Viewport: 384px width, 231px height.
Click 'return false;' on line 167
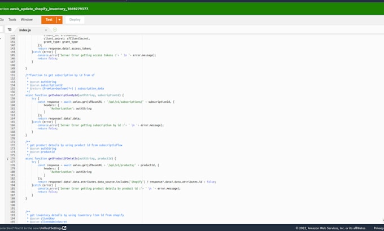coord(47,129)
